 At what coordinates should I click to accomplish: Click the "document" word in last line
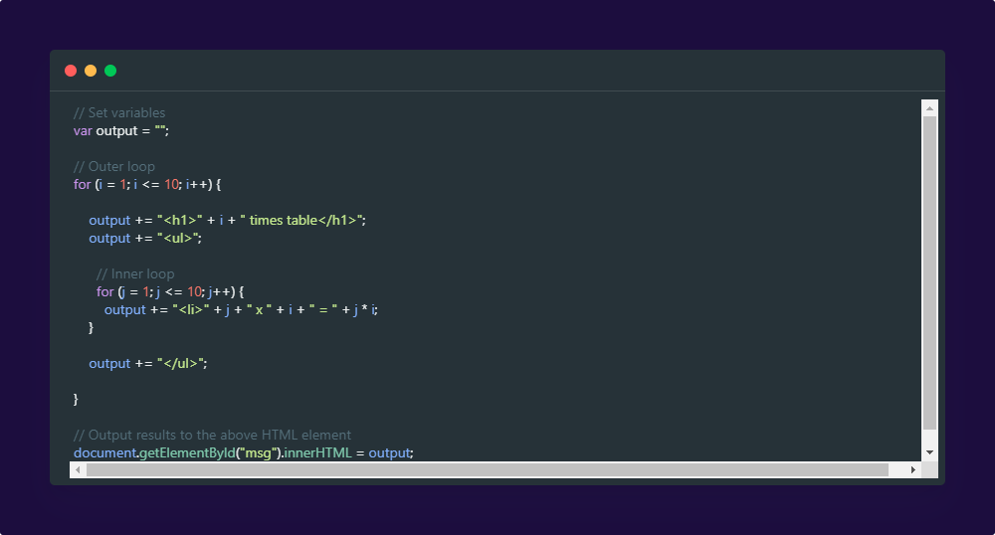(x=104, y=453)
